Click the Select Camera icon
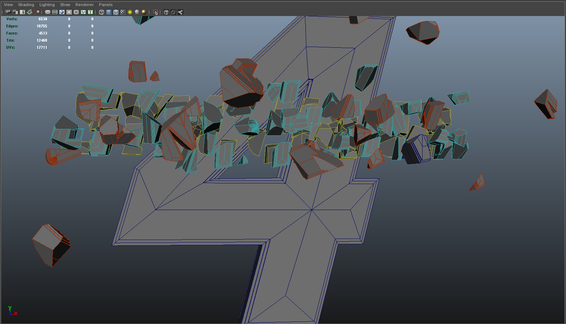The width and height of the screenshot is (566, 324). tap(8, 12)
